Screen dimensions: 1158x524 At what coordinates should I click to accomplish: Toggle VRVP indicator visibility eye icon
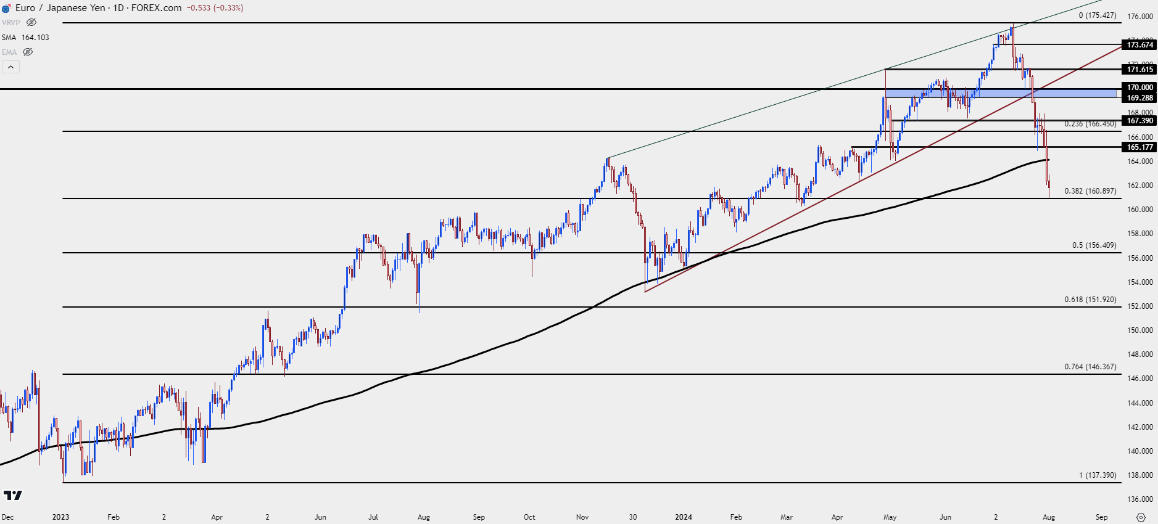[31, 22]
